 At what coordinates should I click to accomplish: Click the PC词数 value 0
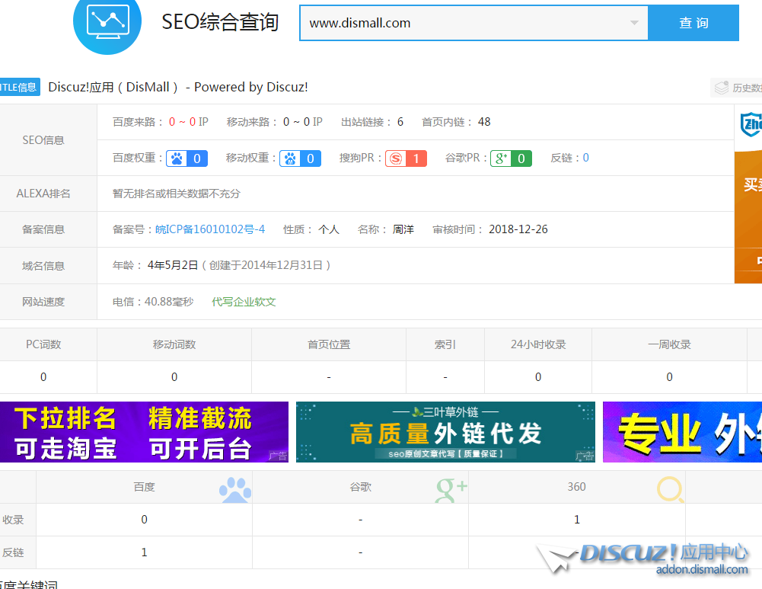(43, 377)
